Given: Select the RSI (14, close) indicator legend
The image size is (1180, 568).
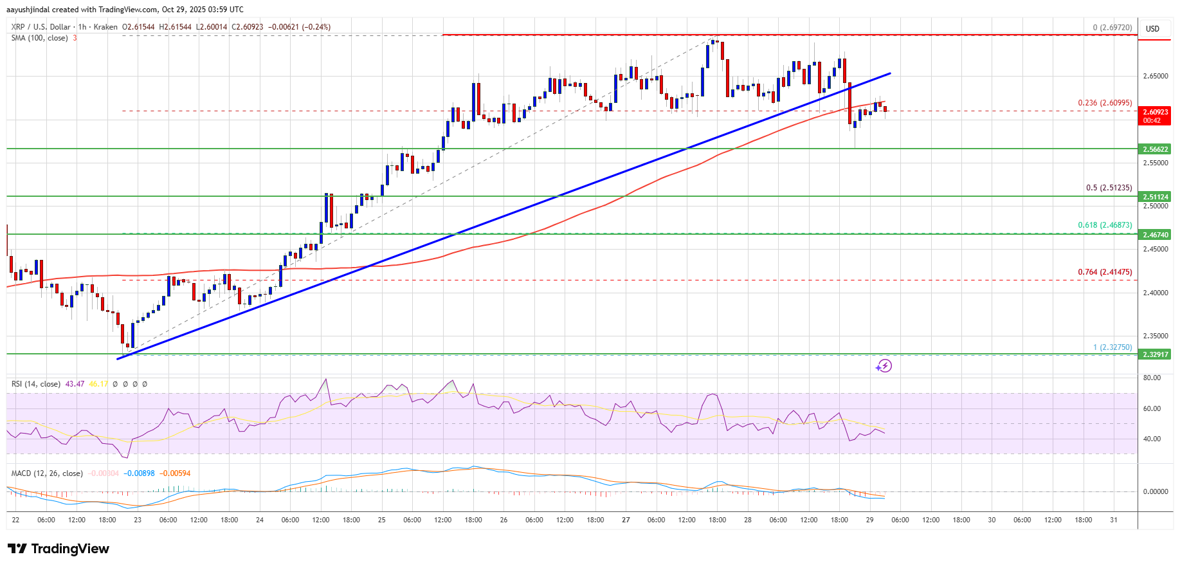Looking at the screenshot, I should 35,384.
